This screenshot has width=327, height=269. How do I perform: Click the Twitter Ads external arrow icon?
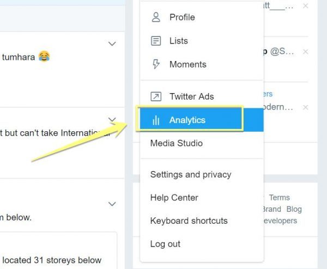tap(156, 96)
